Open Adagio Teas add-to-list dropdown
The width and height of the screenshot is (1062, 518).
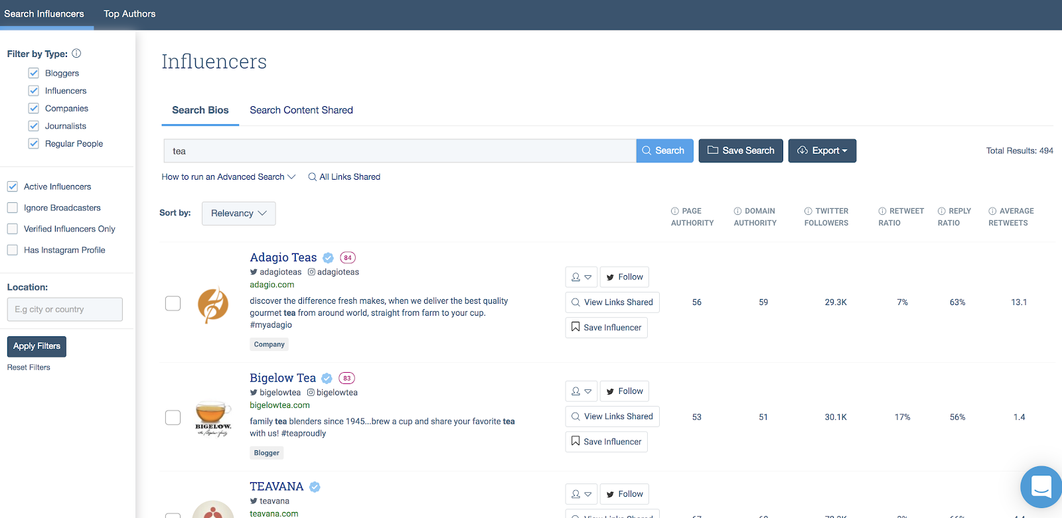point(581,277)
